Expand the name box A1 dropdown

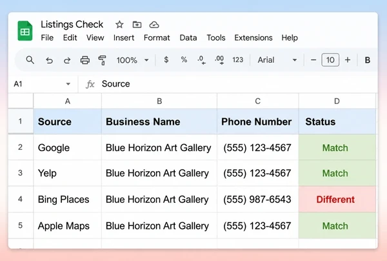point(68,84)
